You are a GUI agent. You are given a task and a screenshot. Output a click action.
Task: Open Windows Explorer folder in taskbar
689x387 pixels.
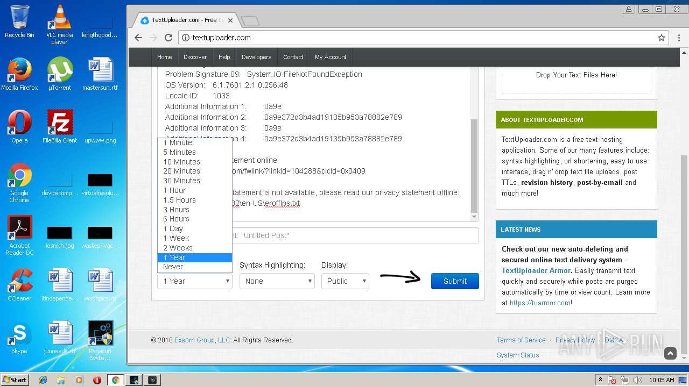[x=61, y=380]
